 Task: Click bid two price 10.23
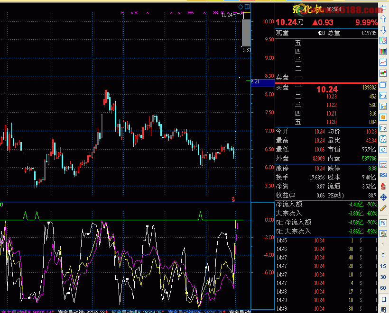(x=332, y=97)
